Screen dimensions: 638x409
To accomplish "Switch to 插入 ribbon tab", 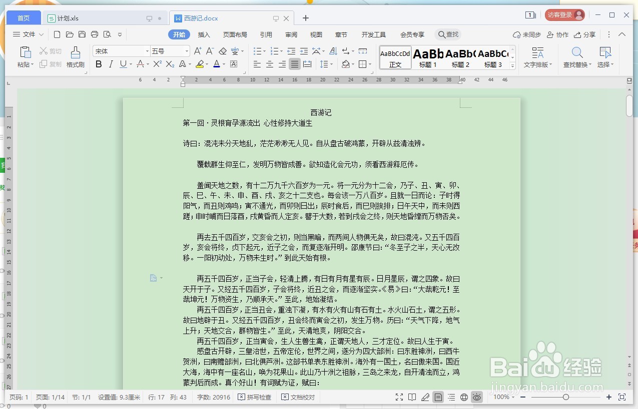I will click(x=204, y=34).
